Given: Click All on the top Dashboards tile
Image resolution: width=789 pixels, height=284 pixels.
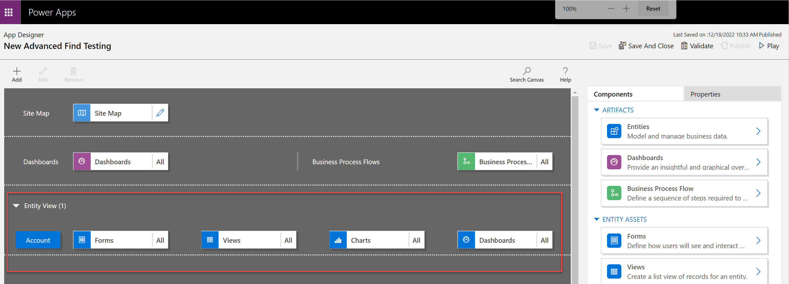Looking at the screenshot, I should coord(160,162).
